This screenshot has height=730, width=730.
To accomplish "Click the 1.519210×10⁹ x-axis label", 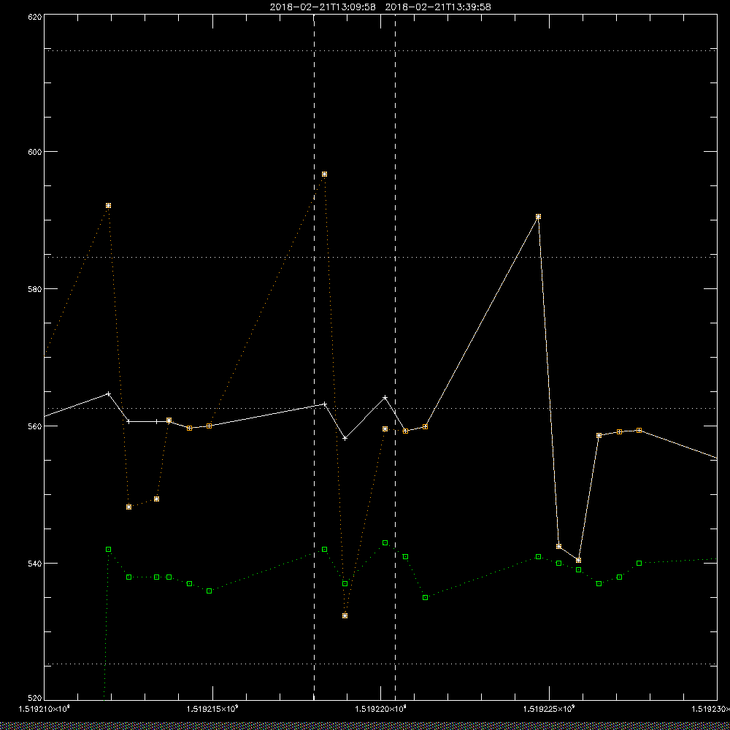I will [45, 709].
